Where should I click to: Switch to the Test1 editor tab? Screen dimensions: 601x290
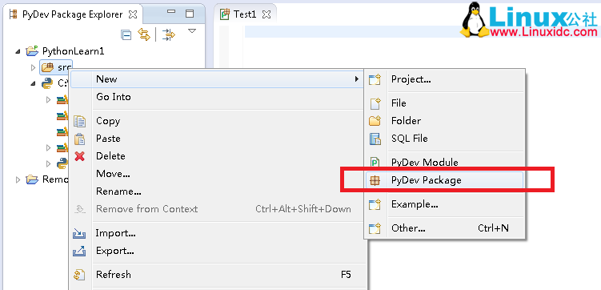coord(245,14)
